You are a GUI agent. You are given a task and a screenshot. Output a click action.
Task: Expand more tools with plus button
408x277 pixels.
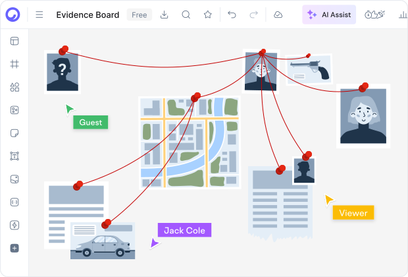14,249
